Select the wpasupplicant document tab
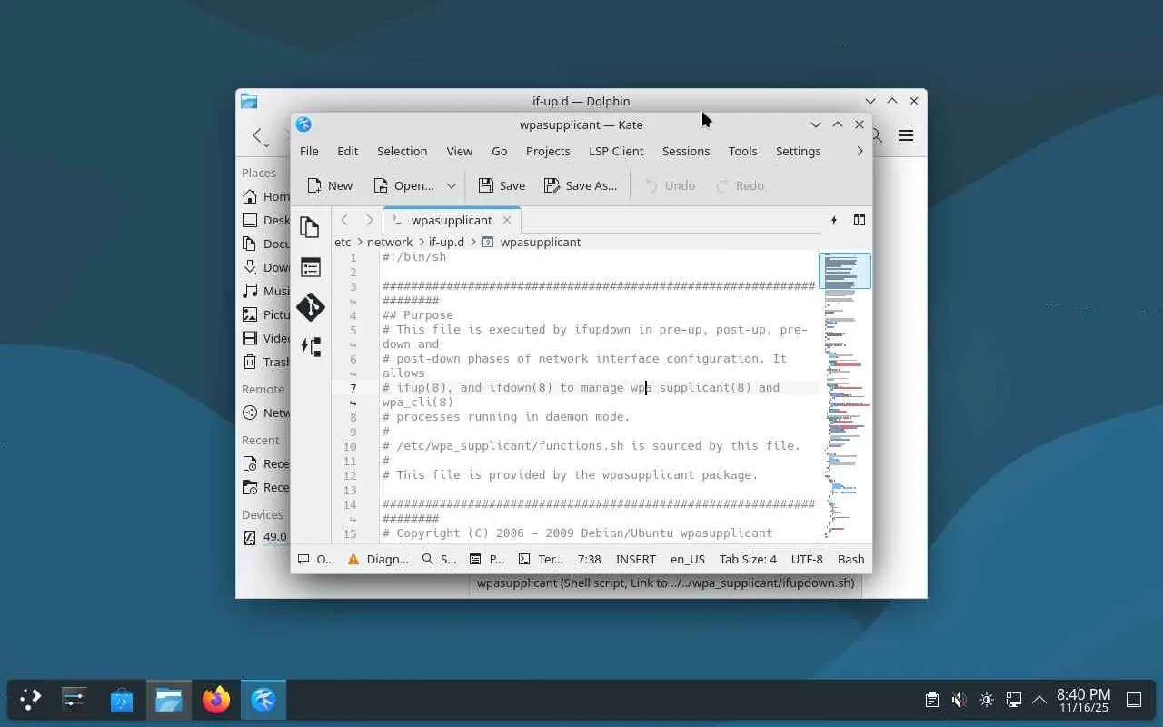The width and height of the screenshot is (1163, 727). pos(452,220)
